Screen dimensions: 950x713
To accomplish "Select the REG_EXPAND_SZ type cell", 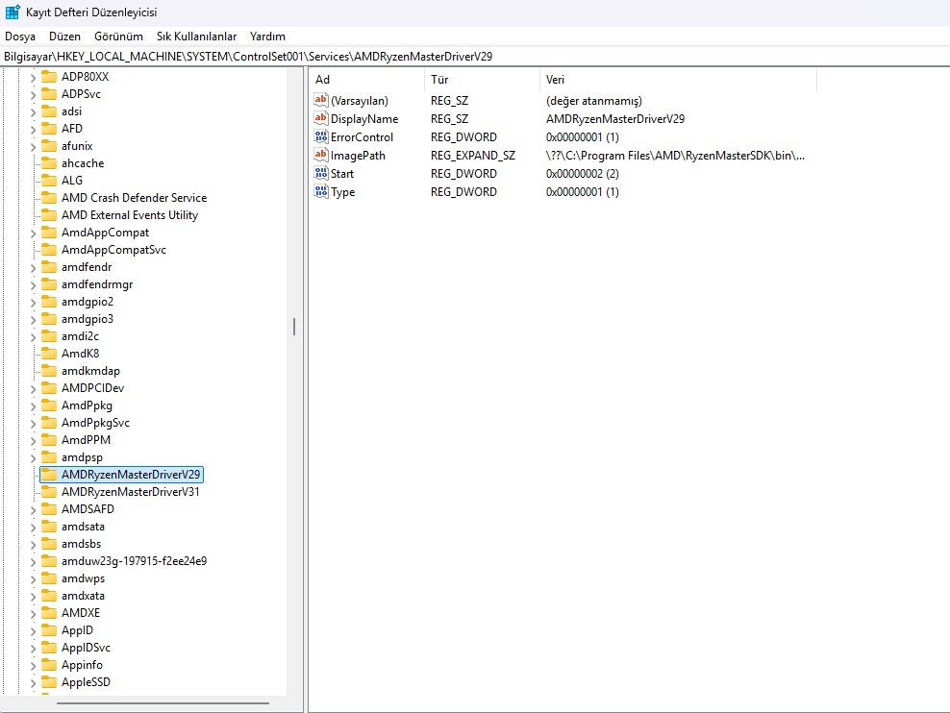I will 473,156.
